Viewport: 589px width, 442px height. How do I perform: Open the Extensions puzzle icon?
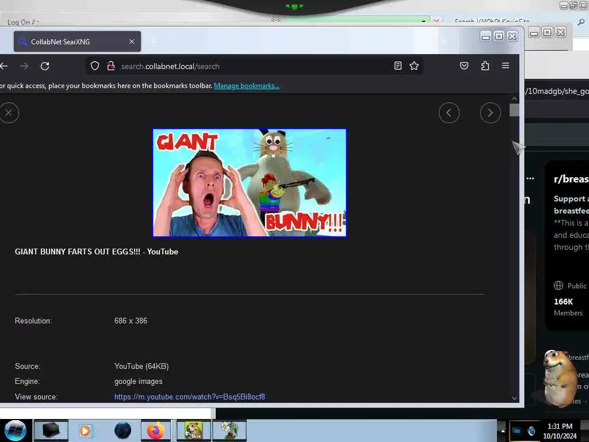(x=485, y=66)
